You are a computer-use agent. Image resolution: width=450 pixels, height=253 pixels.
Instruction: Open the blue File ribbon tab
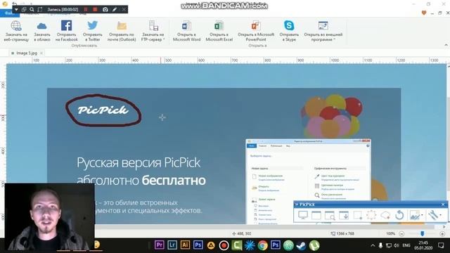(x=9, y=13)
